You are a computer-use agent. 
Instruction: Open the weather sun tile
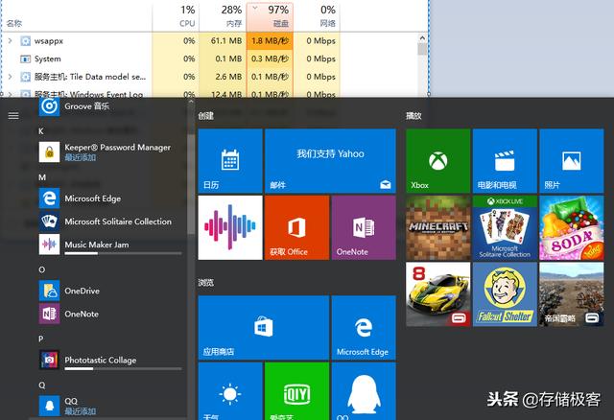pyautogui.click(x=230, y=391)
